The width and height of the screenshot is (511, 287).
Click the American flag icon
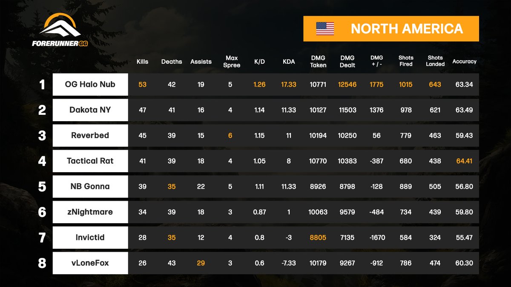[x=325, y=28]
